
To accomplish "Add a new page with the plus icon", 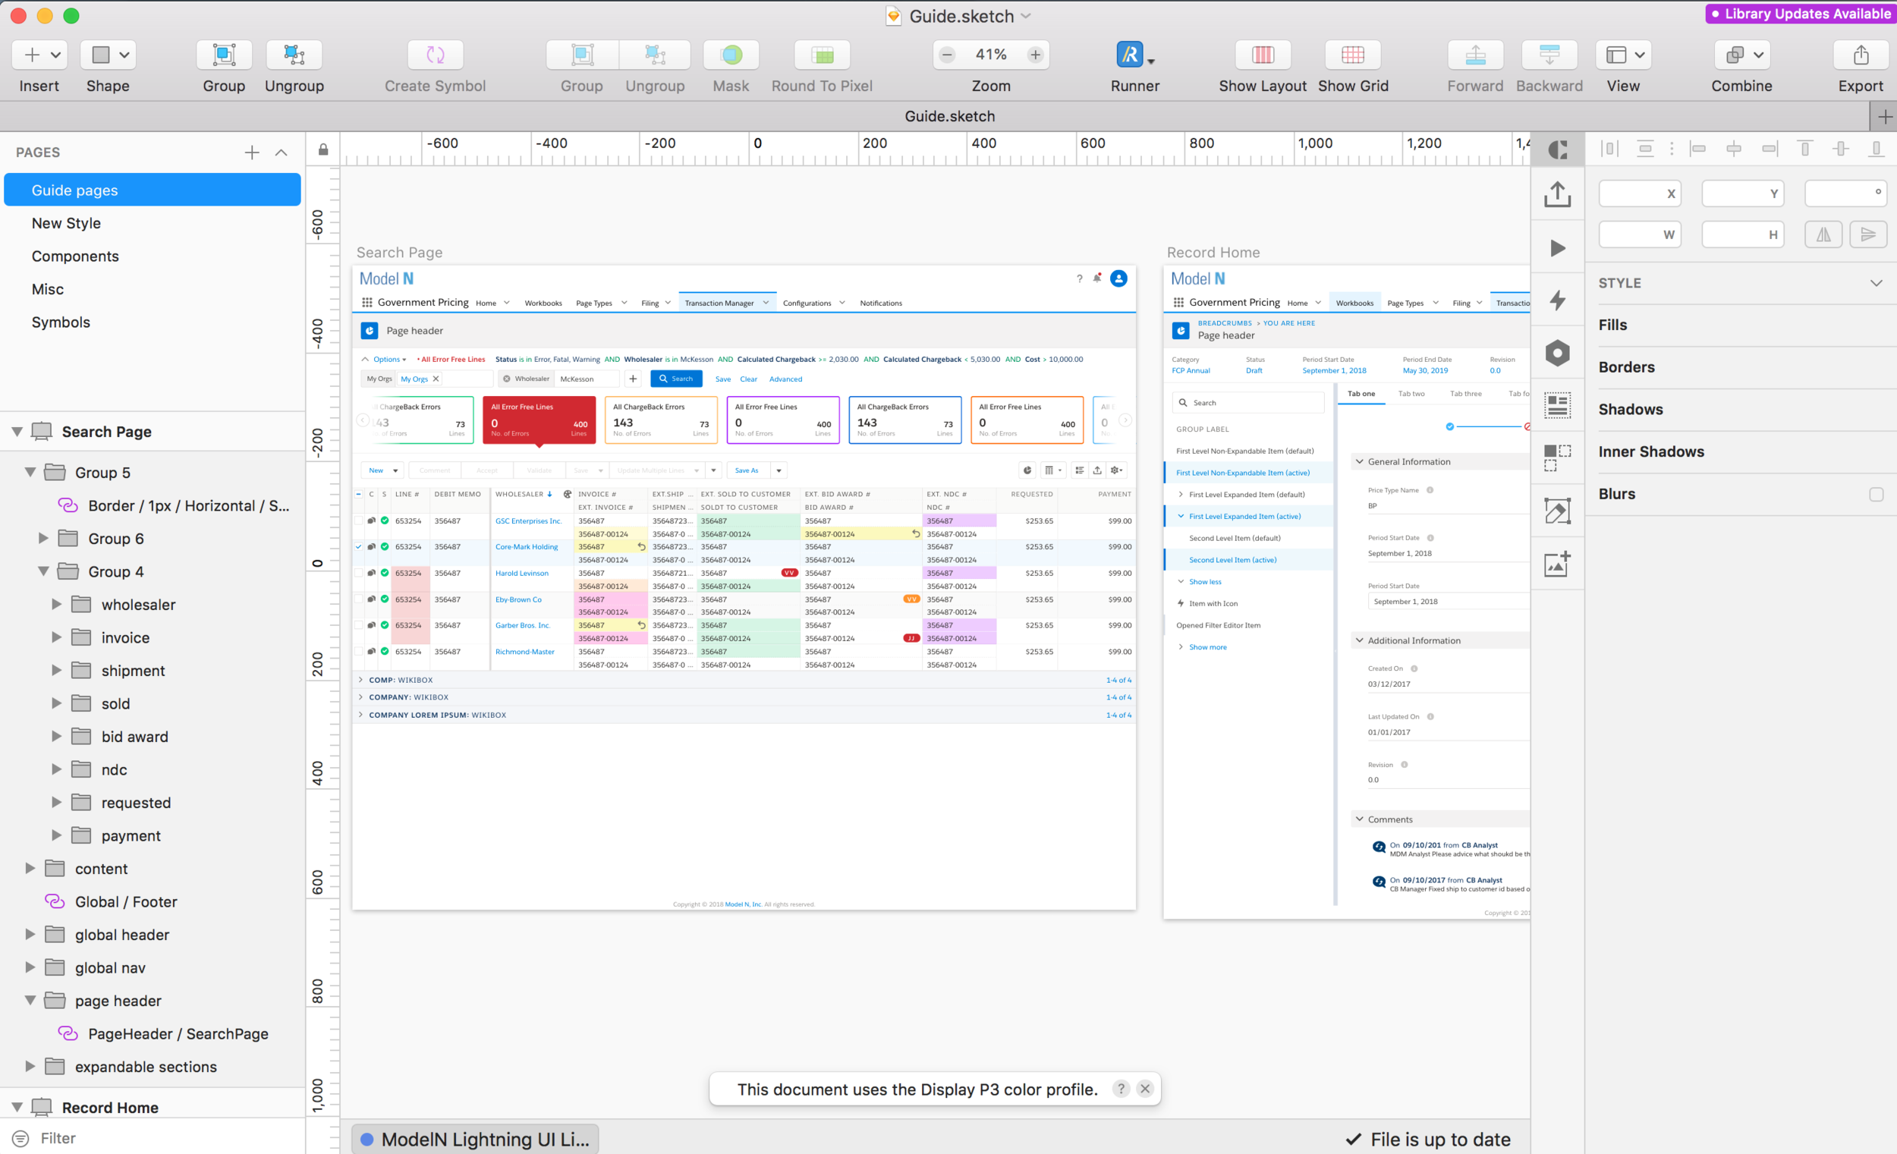I will 252,153.
